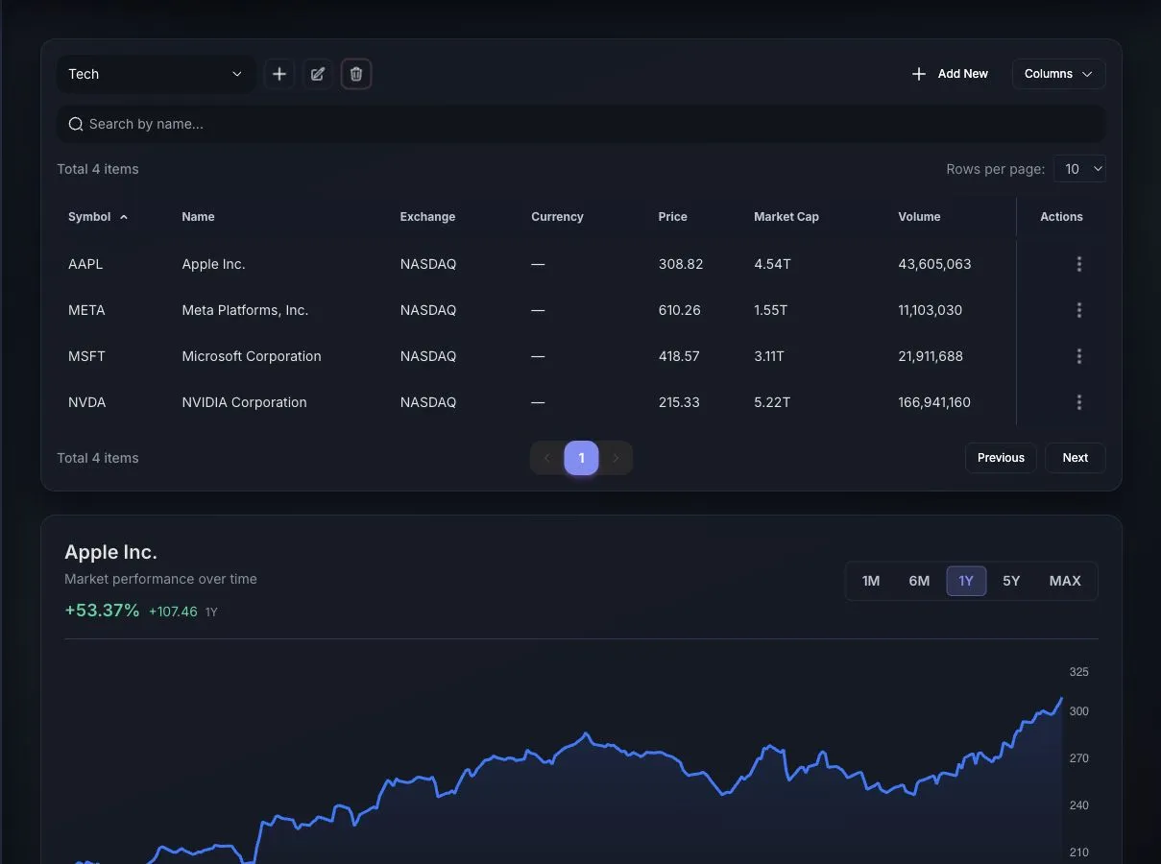
Task: Sort by the Exchange column header
Action: point(427,217)
